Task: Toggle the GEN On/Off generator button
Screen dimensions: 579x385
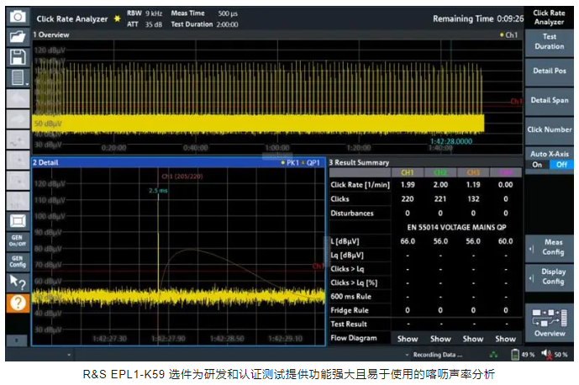Action: tap(18, 241)
